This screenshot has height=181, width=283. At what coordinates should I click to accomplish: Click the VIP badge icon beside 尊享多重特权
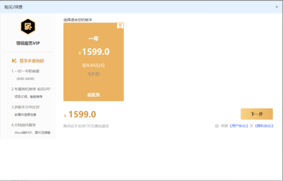[14, 61]
